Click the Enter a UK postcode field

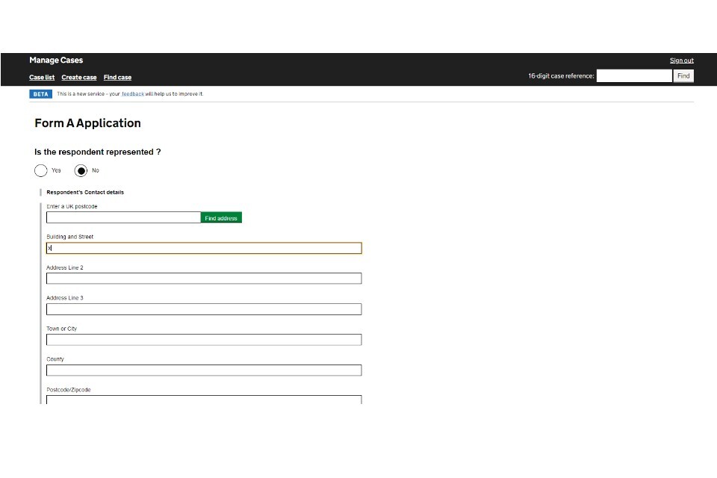point(123,217)
